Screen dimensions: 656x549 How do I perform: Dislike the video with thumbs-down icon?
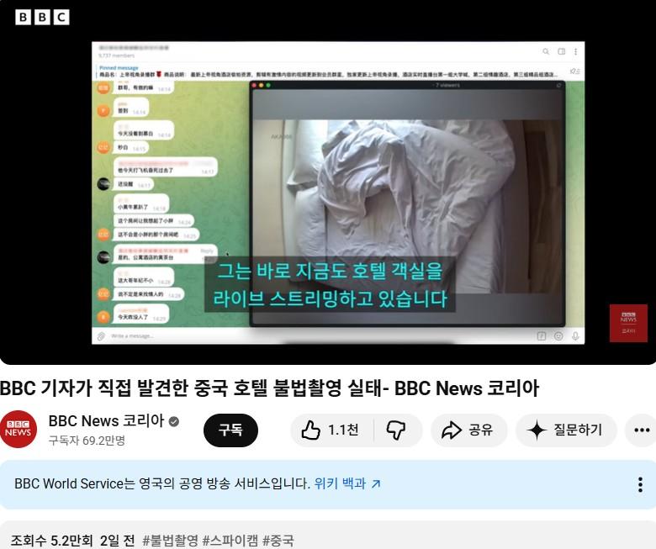[396, 430]
